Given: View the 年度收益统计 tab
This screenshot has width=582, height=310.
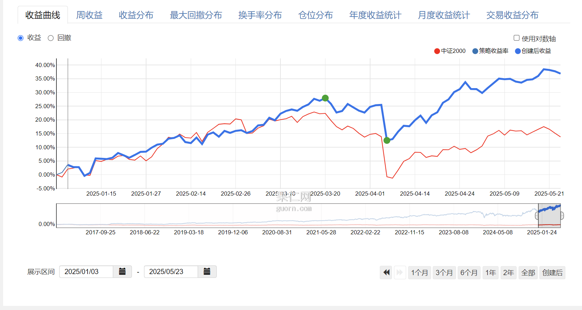Looking at the screenshot, I should (375, 15).
